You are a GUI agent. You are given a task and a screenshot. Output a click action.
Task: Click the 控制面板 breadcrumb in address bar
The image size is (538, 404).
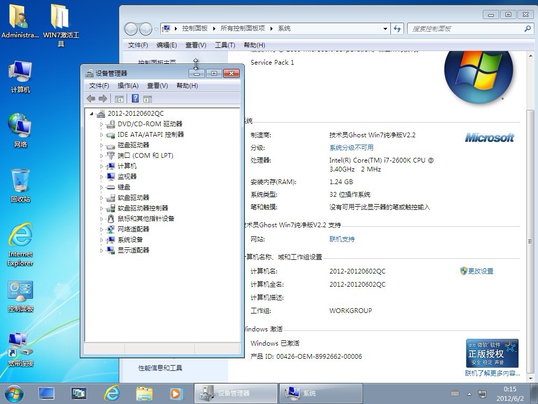(194, 28)
